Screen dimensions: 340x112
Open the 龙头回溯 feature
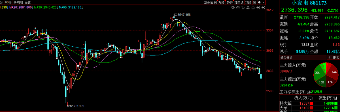(x=211, y=2)
